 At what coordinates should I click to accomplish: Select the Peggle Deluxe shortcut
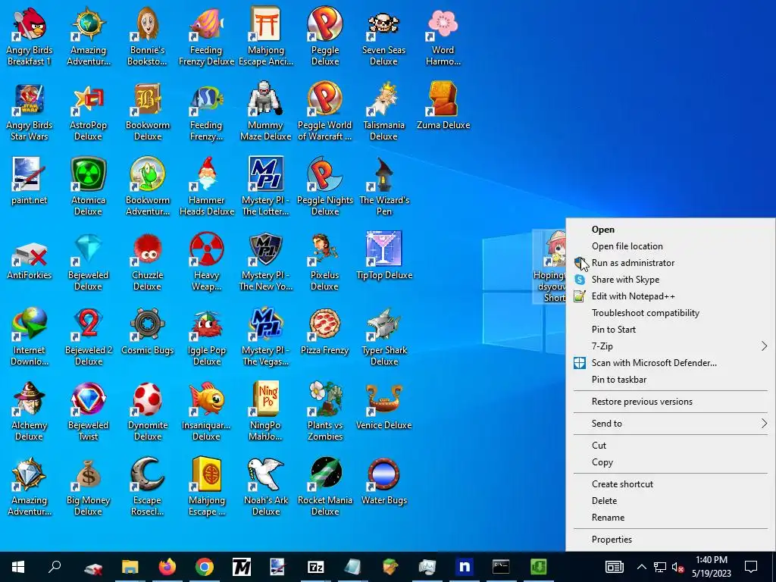324,23
